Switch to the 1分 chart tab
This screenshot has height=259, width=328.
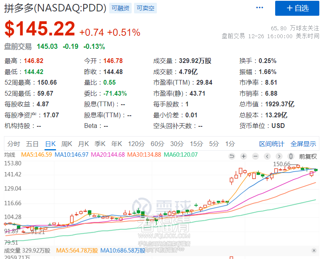click(x=230, y=144)
